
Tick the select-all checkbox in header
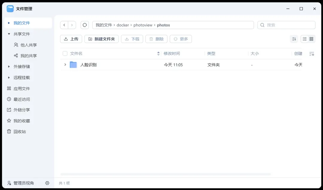point(65,54)
